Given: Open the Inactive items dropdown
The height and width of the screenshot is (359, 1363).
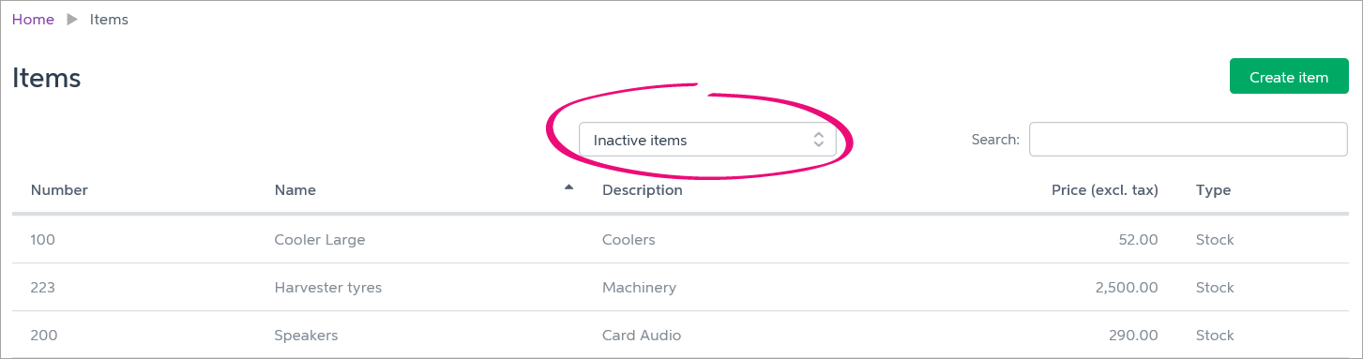Looking at the screenshot, I should click(x=707, y=140).
